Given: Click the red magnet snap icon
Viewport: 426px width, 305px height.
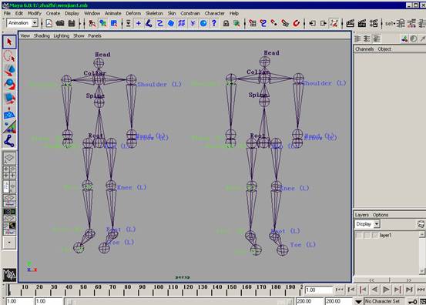Looking at the screenshot, I should [296, 23].
